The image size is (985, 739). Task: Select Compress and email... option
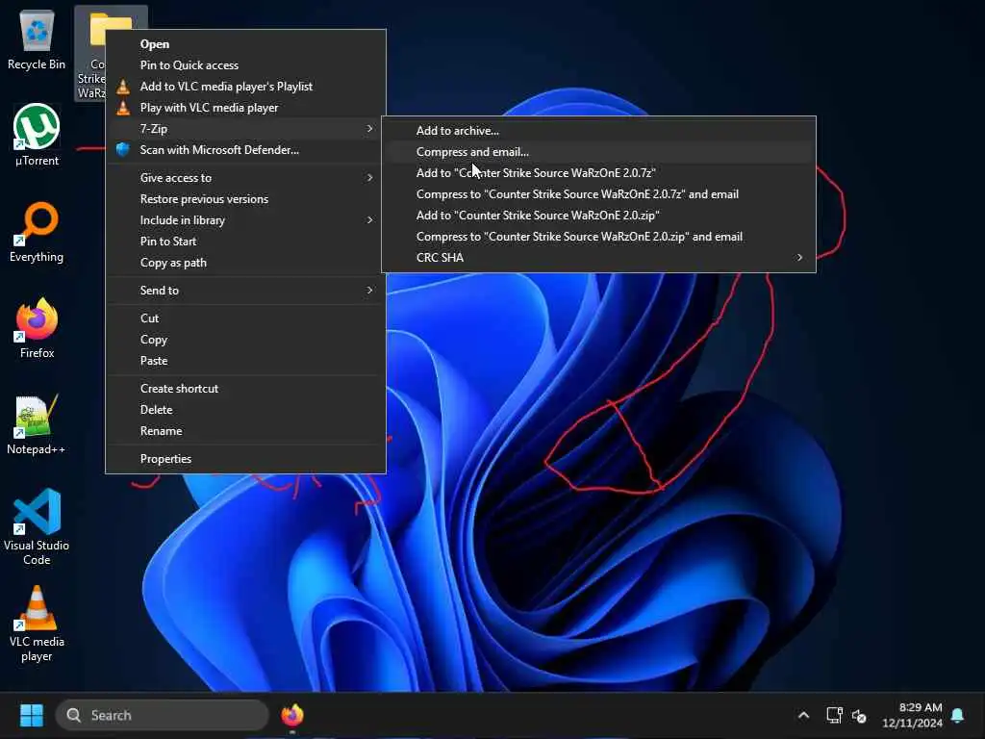pos(598,152)
